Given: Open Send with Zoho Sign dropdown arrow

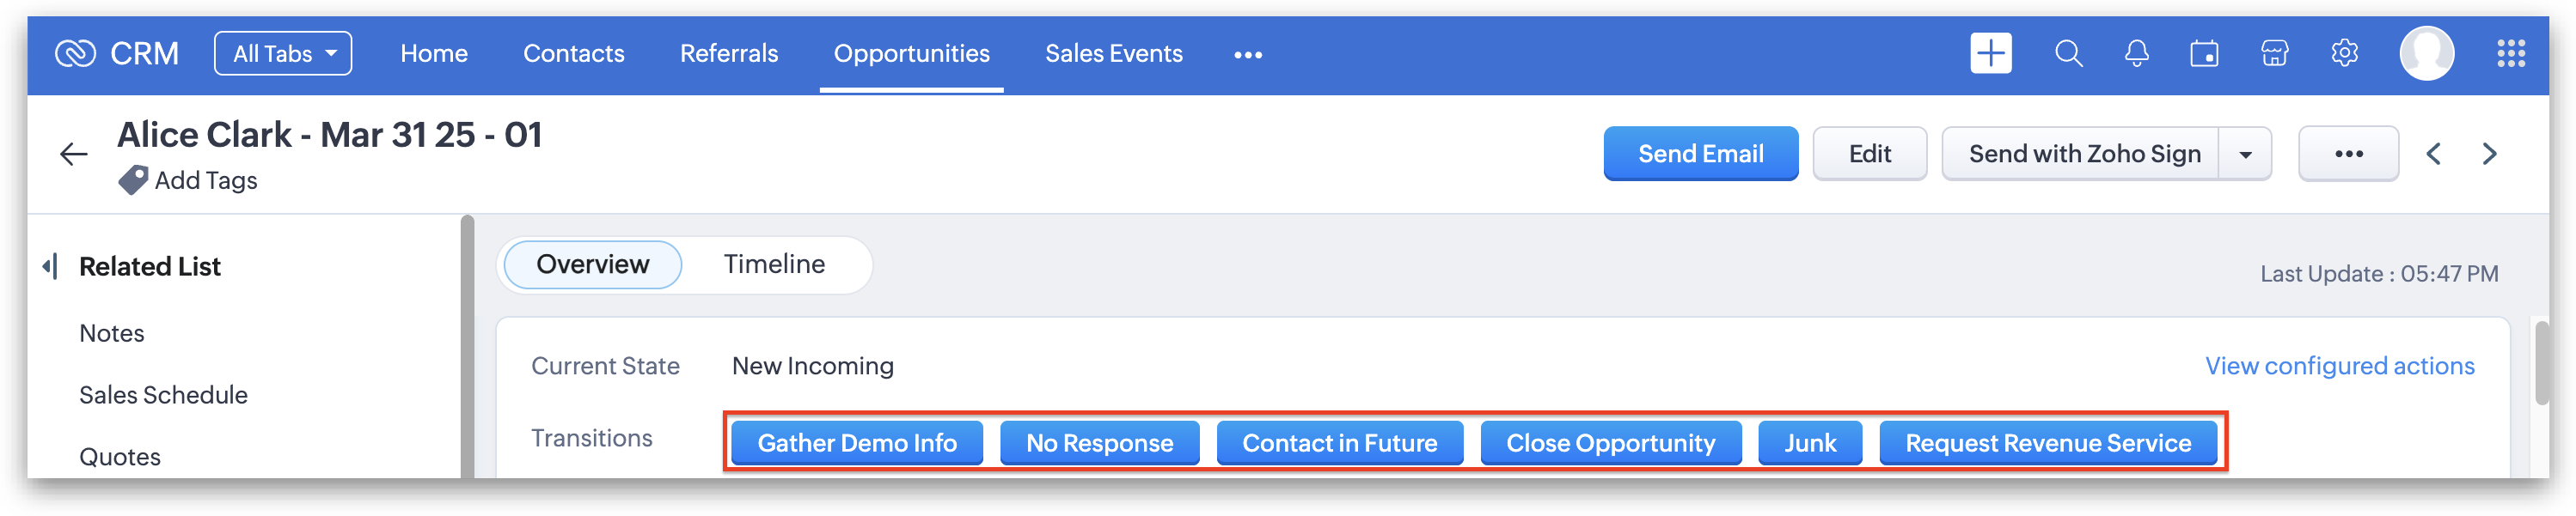Looking at the screenshot, I should click(x=2245, y=155).
